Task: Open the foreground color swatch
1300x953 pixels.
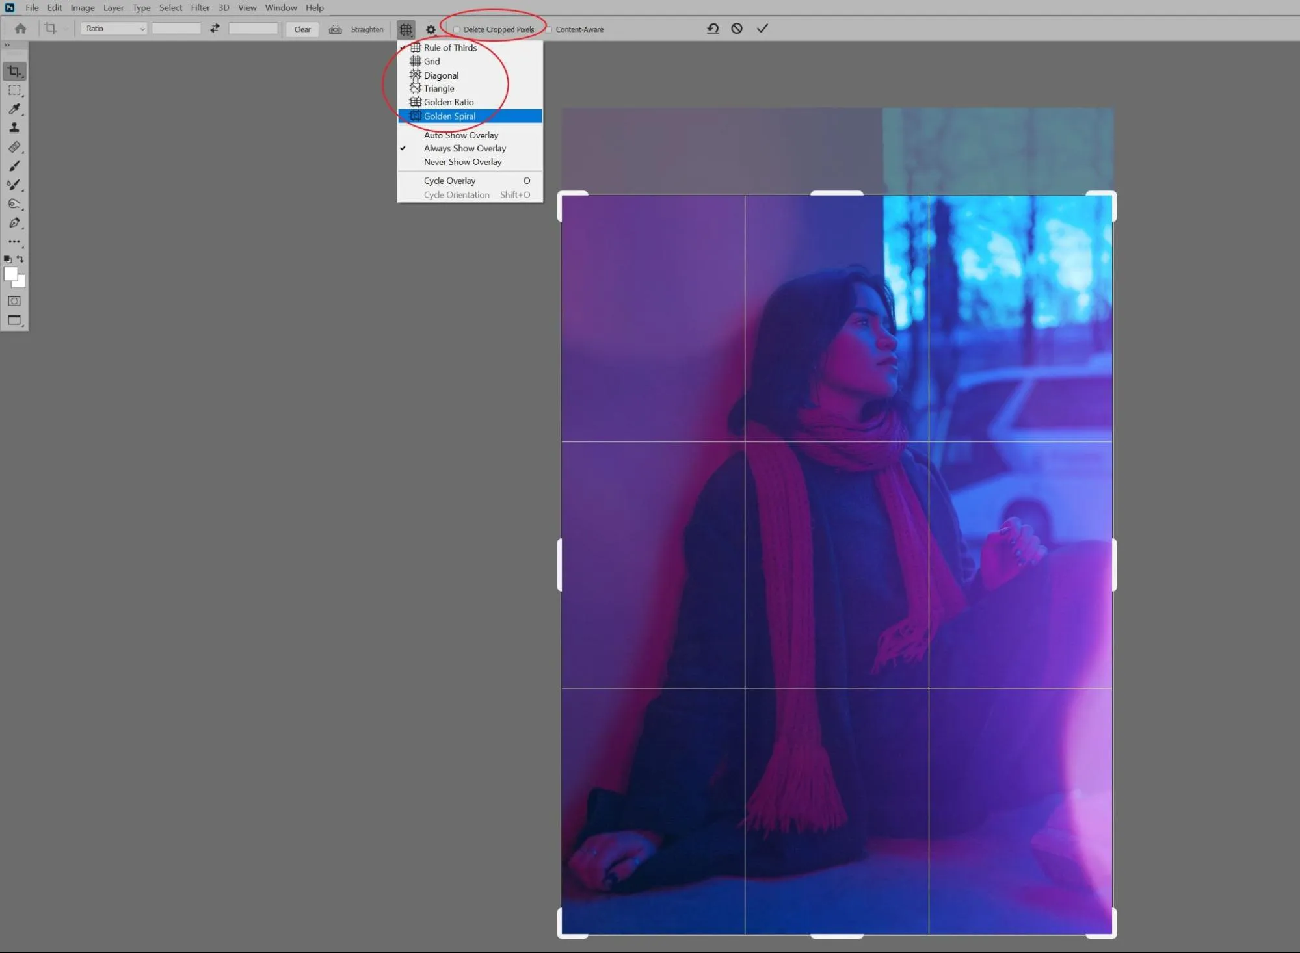Action: pyautogui.click(x=10, y=273)
